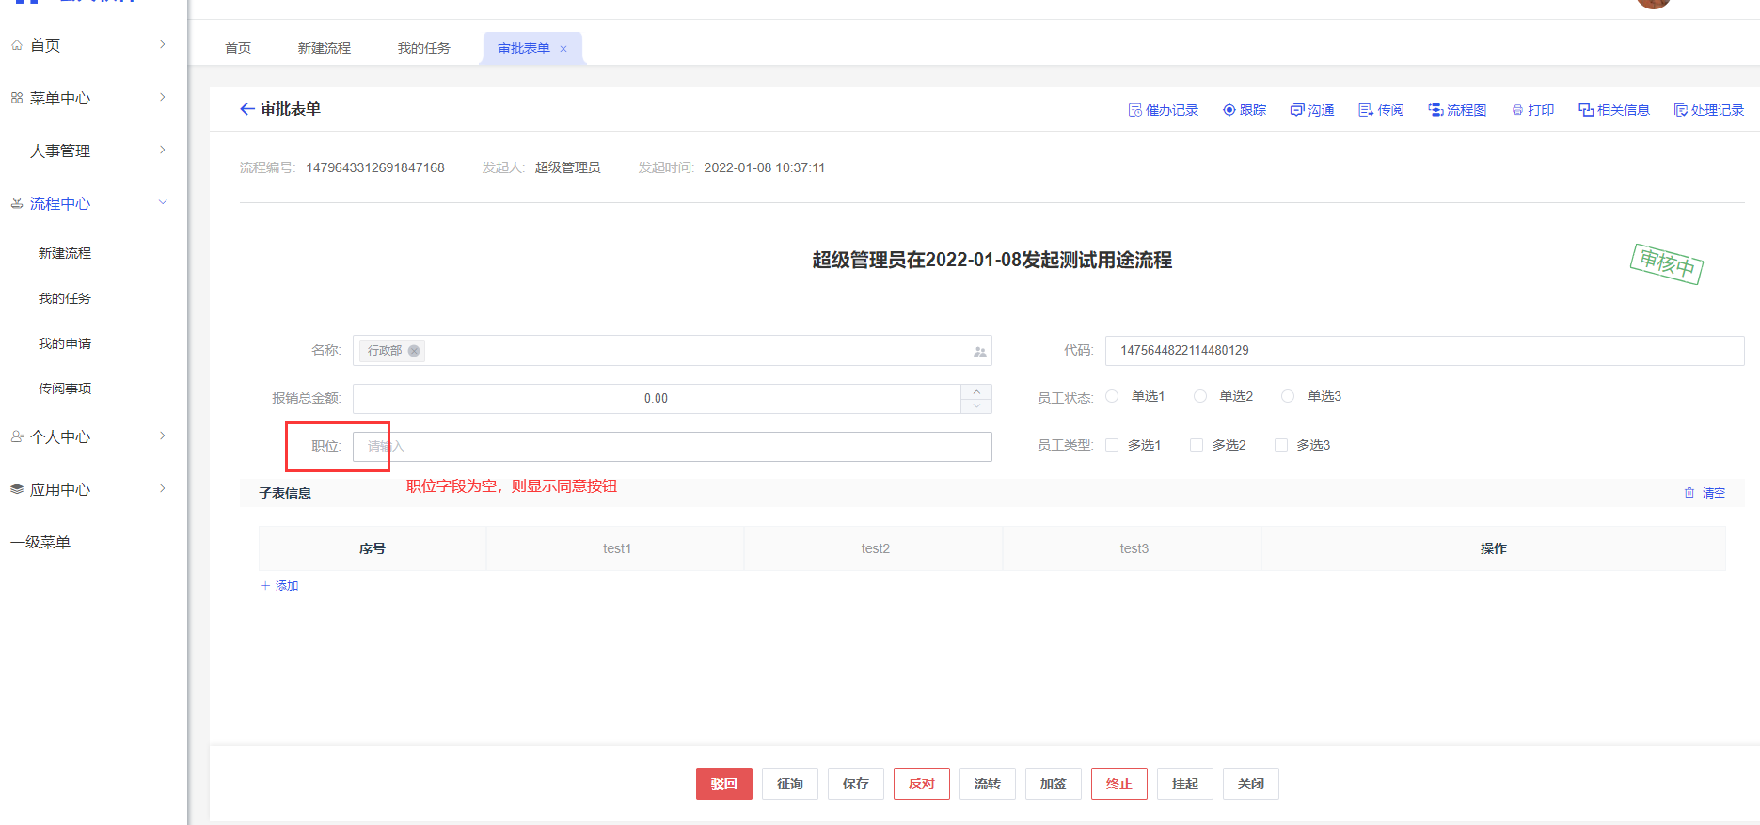Remove the 行政部 tag from 名称 field
The height and width of the screenshot is (825, 1760).
pos(414,351)
